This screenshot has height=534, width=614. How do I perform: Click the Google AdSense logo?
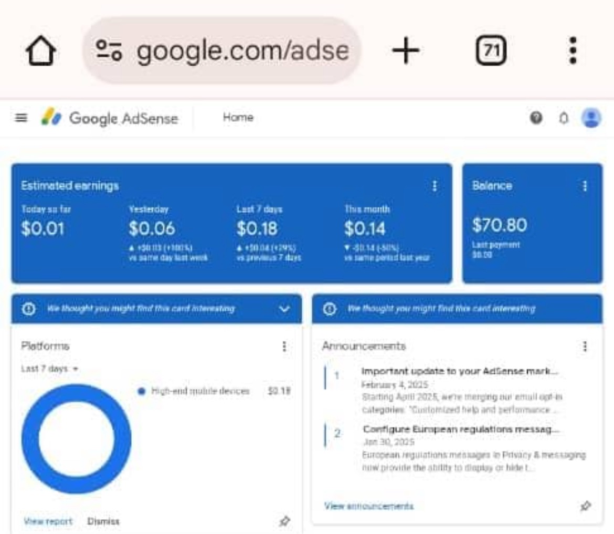pyautogui.click(x=110, y=118)
